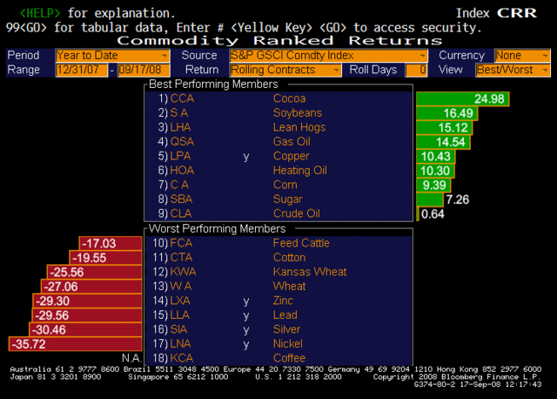This screenshot has height=399, width=557.
Task: Click the <HELP> explanation key text
Action: (40, 14)
